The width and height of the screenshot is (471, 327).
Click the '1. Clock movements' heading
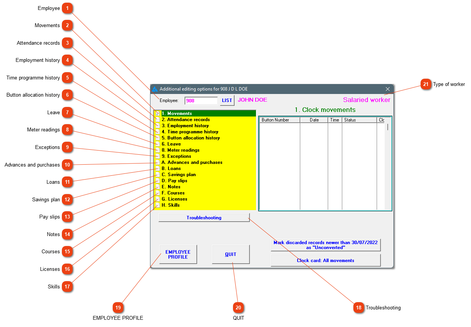point(325,110)
